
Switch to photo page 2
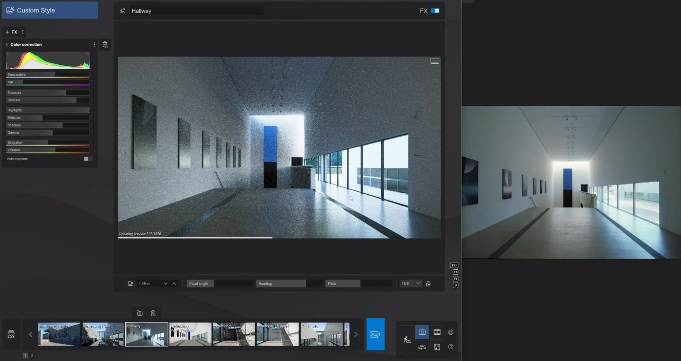32,355
